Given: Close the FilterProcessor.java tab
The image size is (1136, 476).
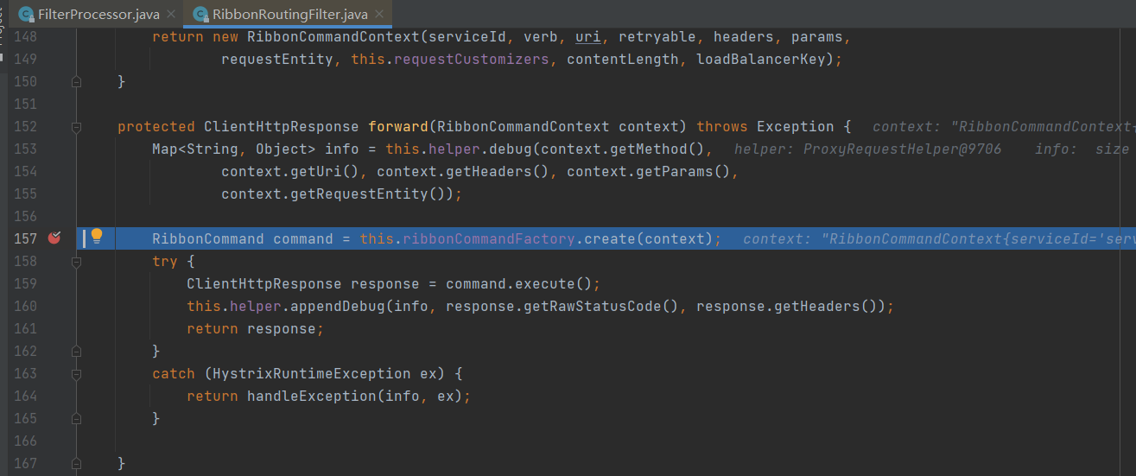Looking at the screenshot, I should click(169, 14).
